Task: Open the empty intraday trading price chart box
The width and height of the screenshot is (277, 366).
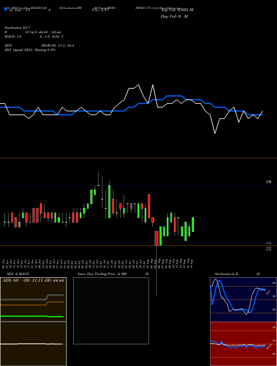Action: tap(111, 311)
